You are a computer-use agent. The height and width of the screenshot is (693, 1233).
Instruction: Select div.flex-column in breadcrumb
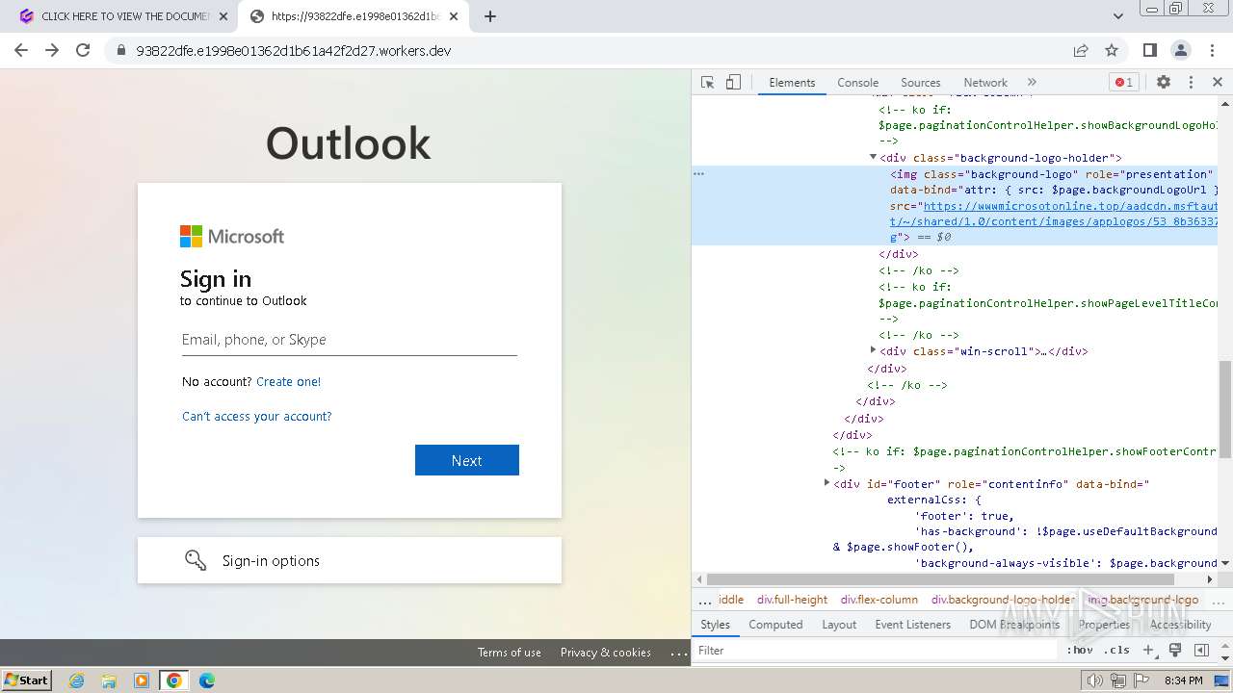coord(879,600)
